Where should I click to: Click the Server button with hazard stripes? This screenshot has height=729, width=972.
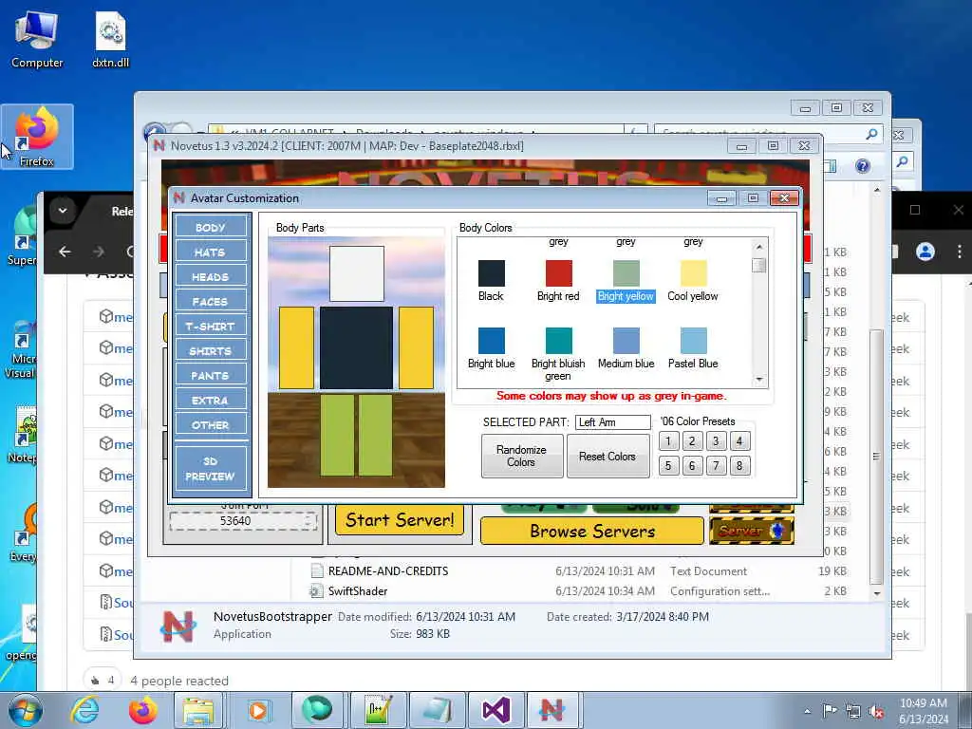coord(752,531)
